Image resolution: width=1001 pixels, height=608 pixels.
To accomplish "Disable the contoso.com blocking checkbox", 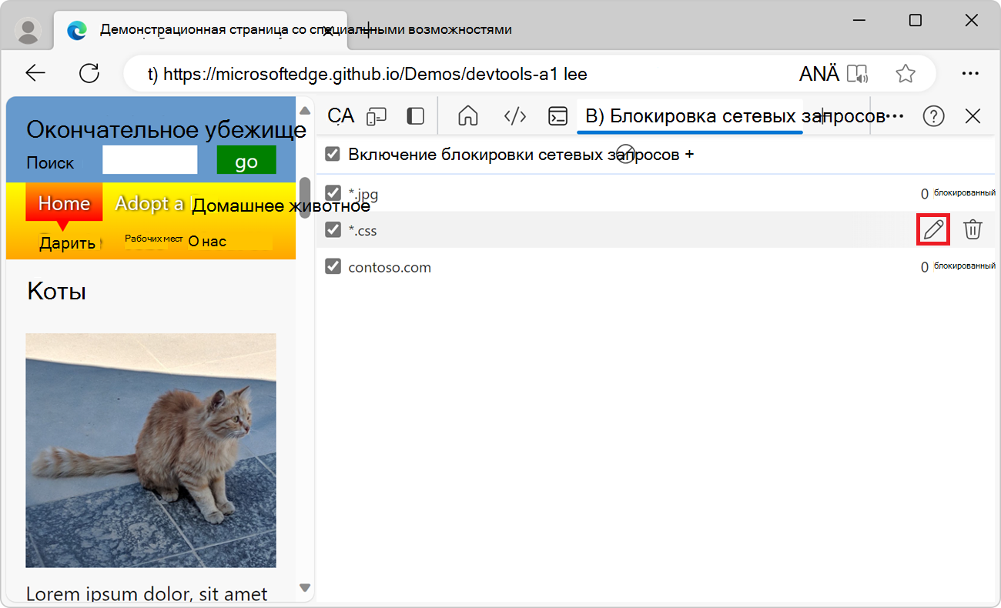I will [x=333, y=267].
